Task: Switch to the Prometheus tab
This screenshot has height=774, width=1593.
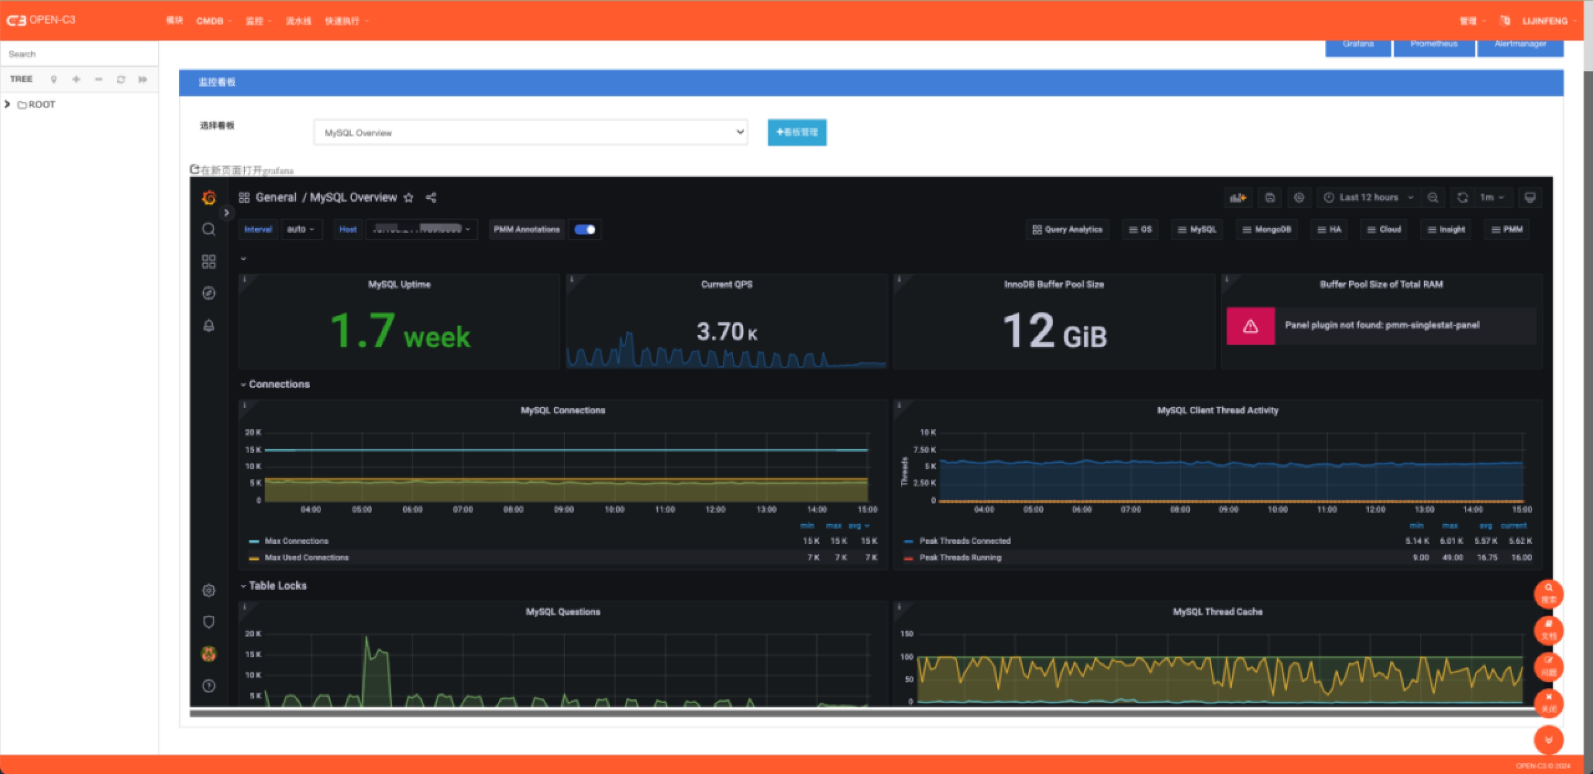Action: [x=1434, y=45]
